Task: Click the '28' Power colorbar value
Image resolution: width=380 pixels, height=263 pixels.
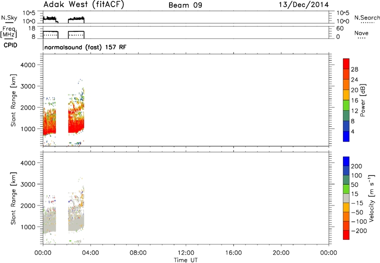Action: coord(354,69)
